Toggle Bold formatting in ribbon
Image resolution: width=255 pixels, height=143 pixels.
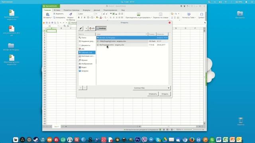(79, 17)
